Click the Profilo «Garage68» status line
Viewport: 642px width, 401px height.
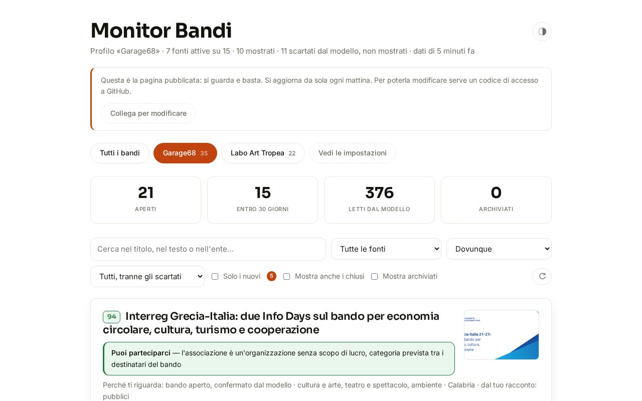[x=282, y=51]
